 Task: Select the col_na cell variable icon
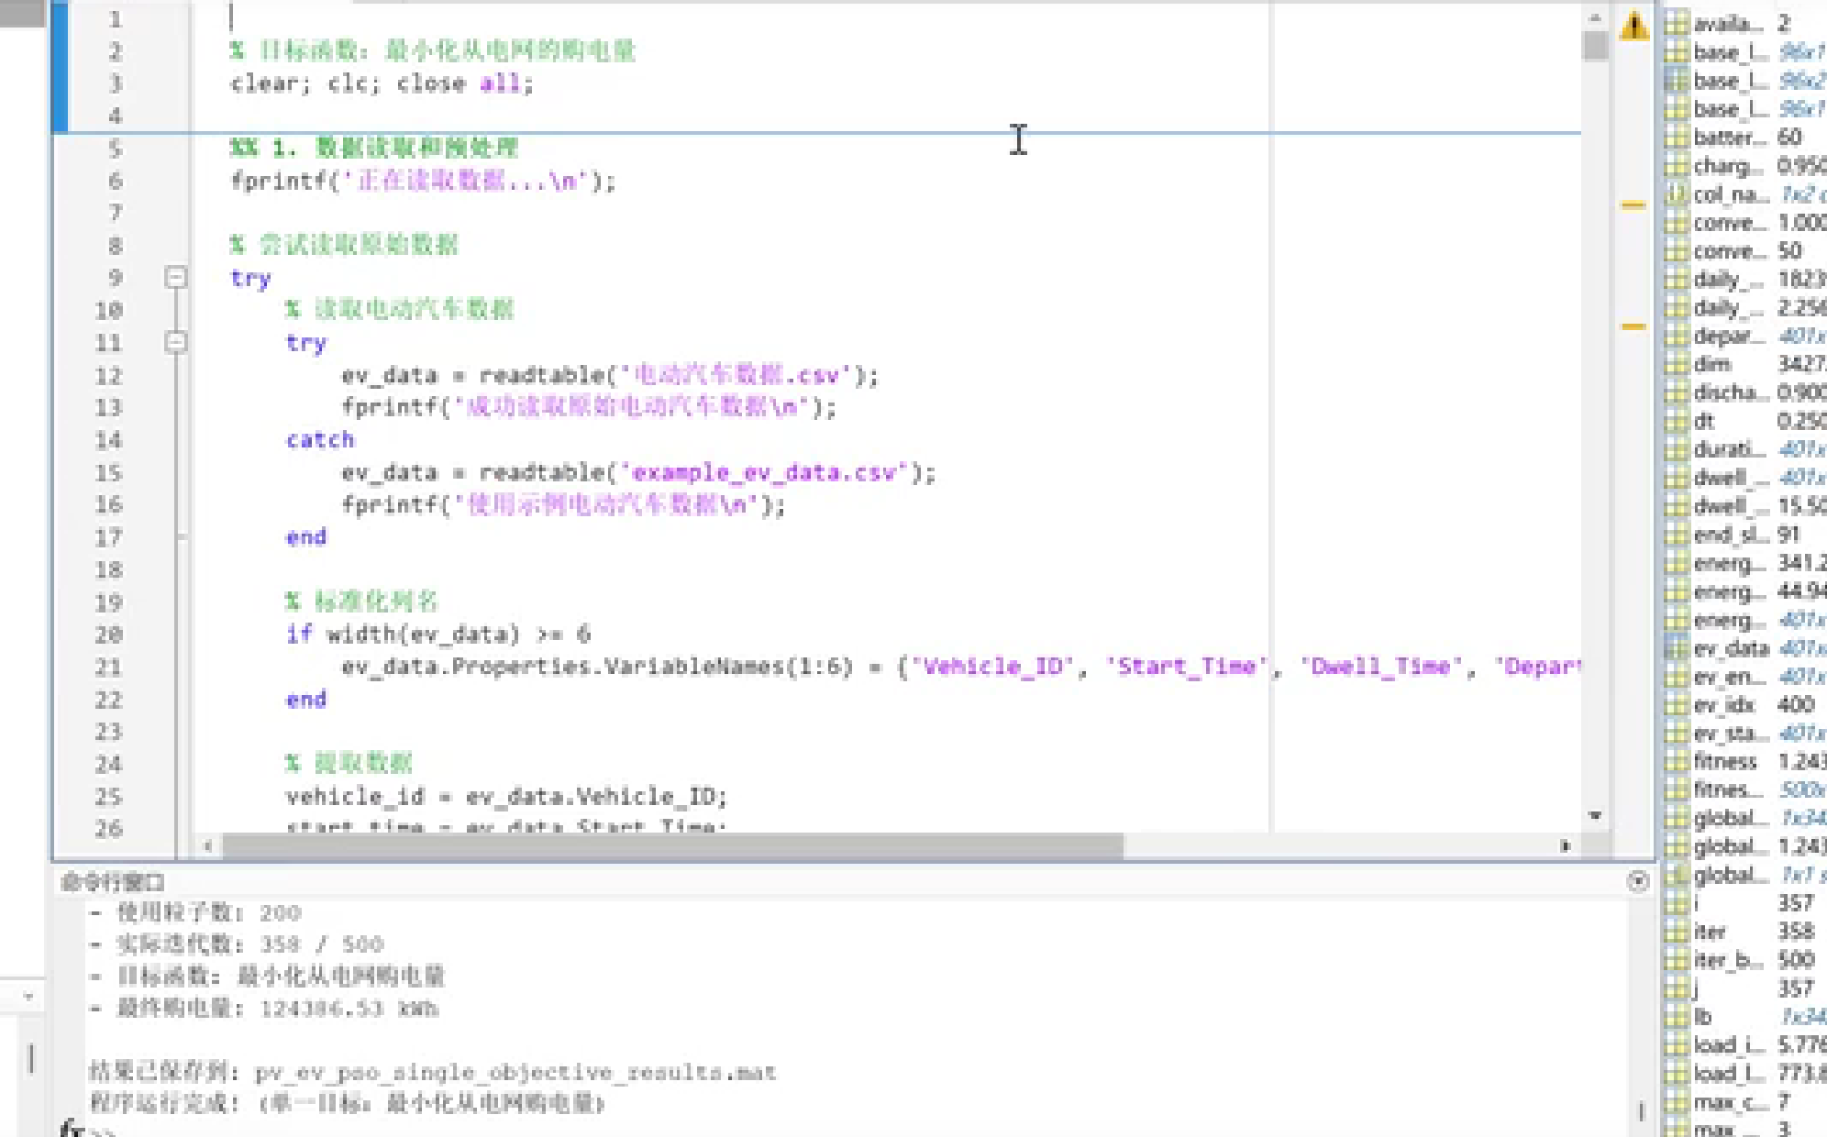pyautogui.click(x=1677, y=194)
